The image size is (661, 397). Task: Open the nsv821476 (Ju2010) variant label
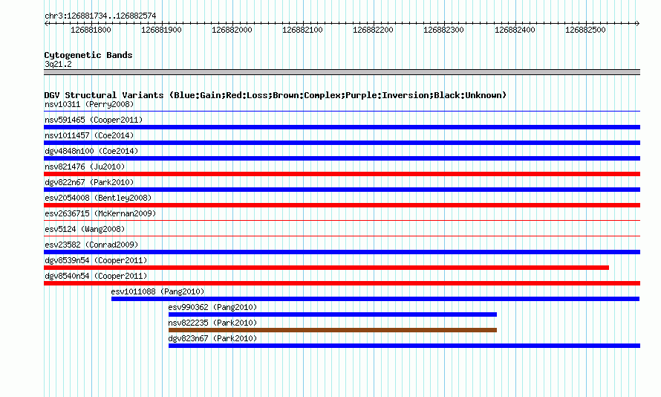pyautogui.click(x=85, y=167)
